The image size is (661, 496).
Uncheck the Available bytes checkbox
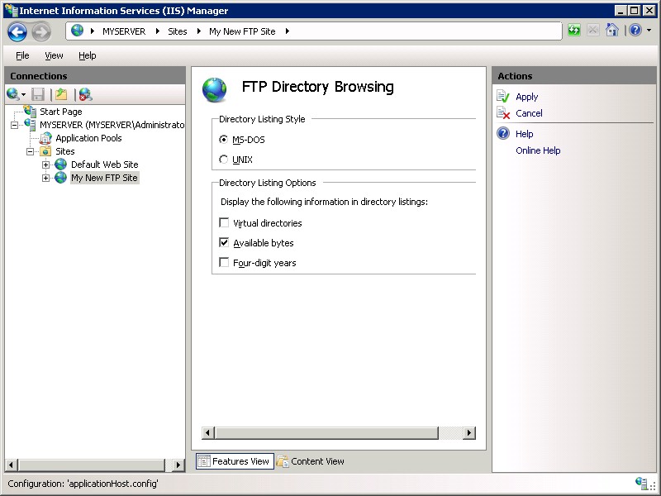click(x=224, y=242)
